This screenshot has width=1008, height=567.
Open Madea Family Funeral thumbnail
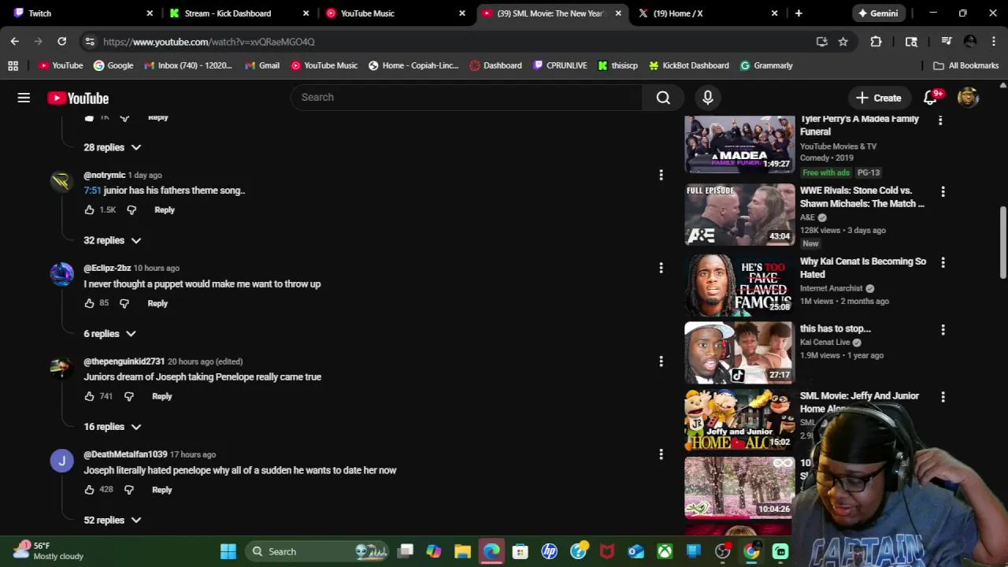pos(739,144)
